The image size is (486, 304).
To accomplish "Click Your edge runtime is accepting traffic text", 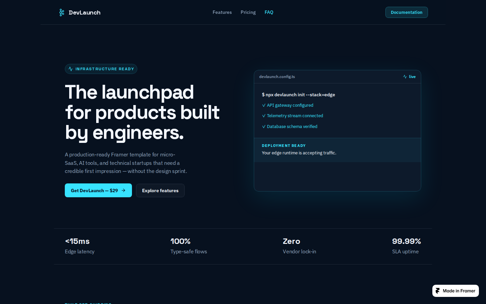I will tap(299, 153).
